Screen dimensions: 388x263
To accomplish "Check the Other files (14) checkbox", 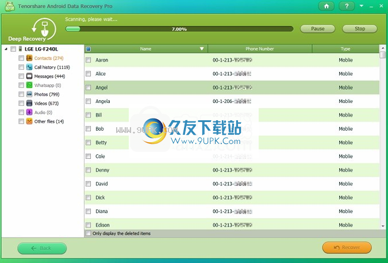I will pyautogui.click(x=21, y=121).
